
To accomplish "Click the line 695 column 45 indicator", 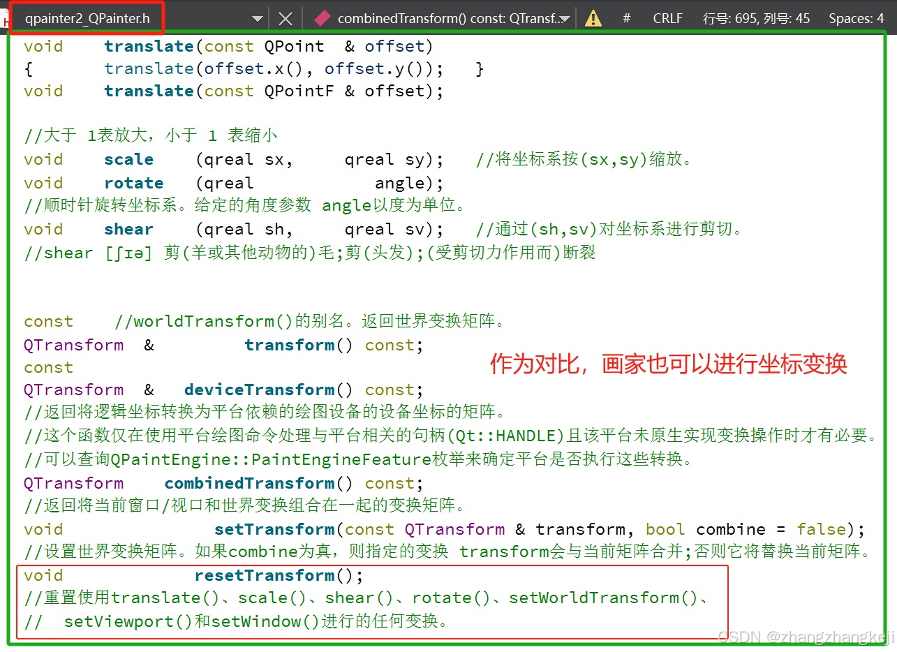I will click(757, 19).
